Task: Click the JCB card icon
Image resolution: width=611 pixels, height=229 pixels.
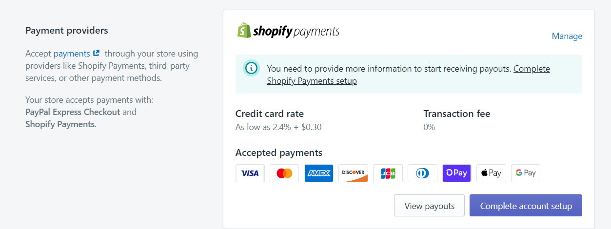Action: click(x=388, y=173)
